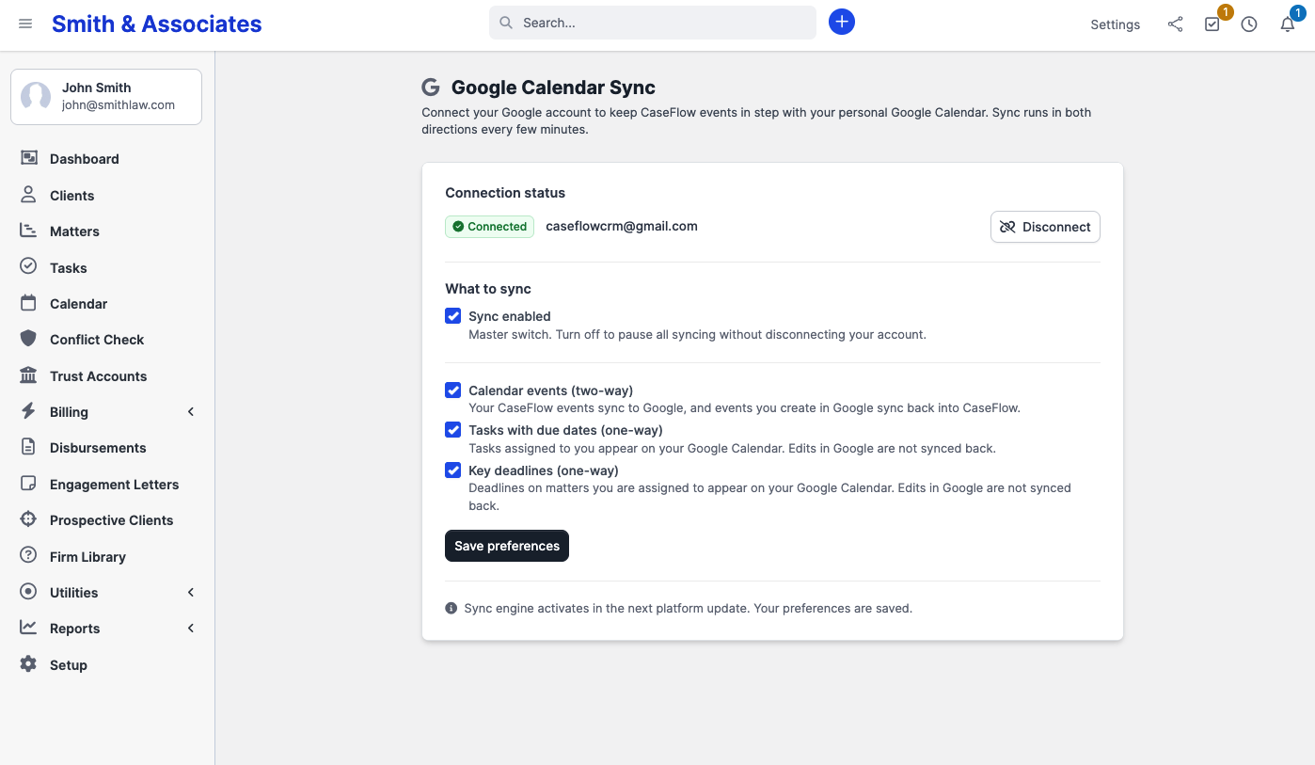Click Smith & Associates logo link
Viewport: 1315px width, 765px height.
click(x=157, y=24)
